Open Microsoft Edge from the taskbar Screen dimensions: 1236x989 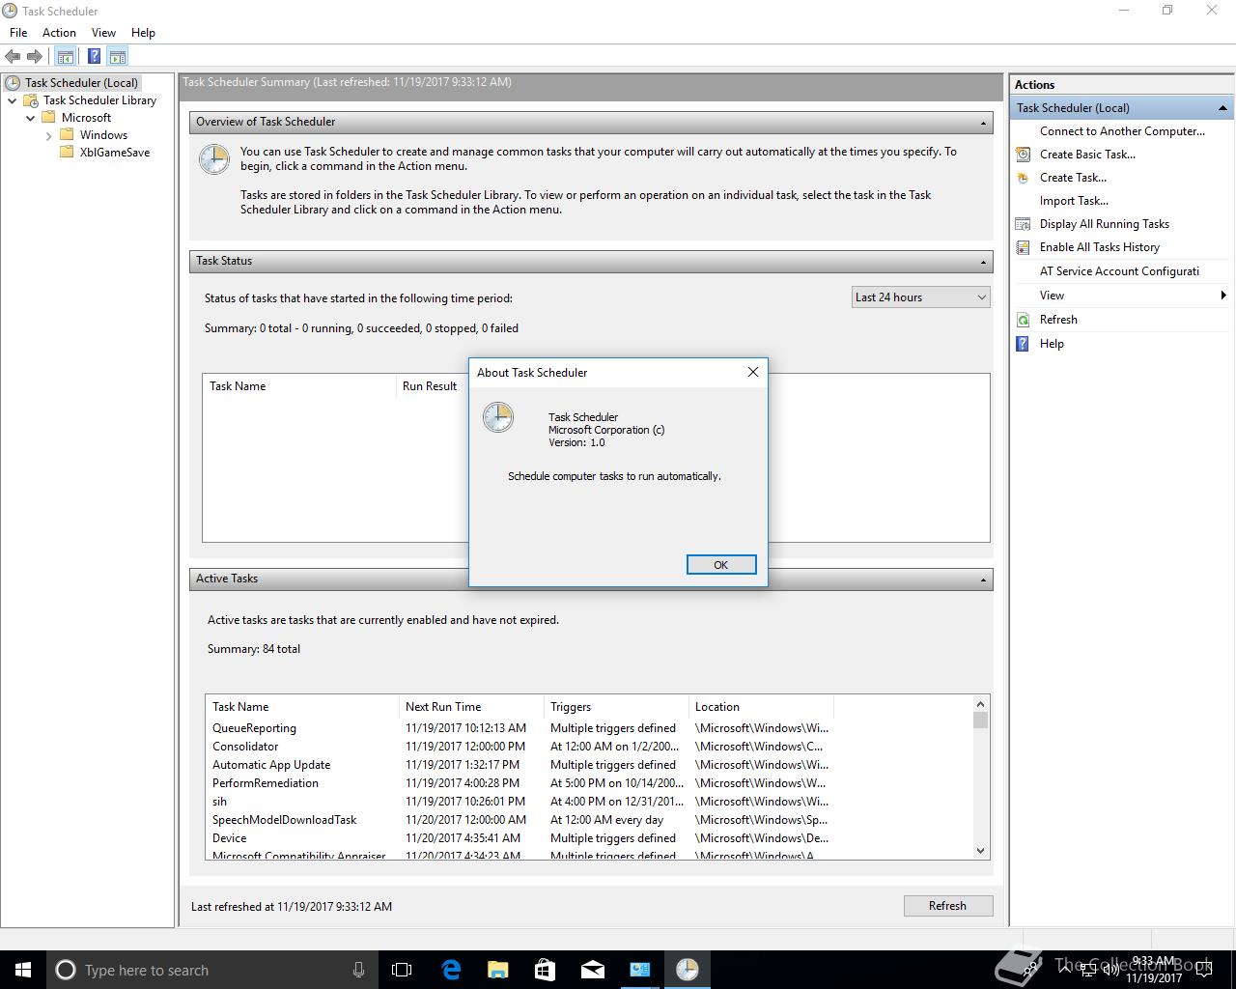pos(450,970)
